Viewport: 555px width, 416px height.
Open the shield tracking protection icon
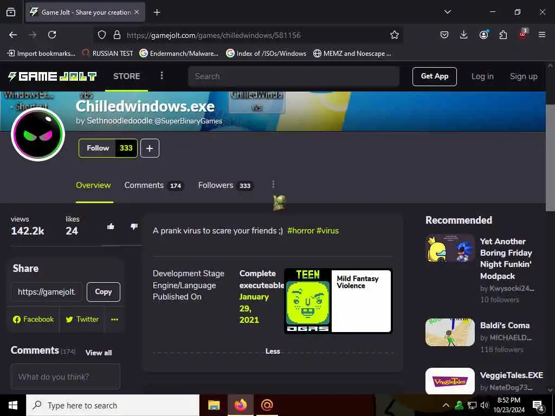click(x=102, y=35)
